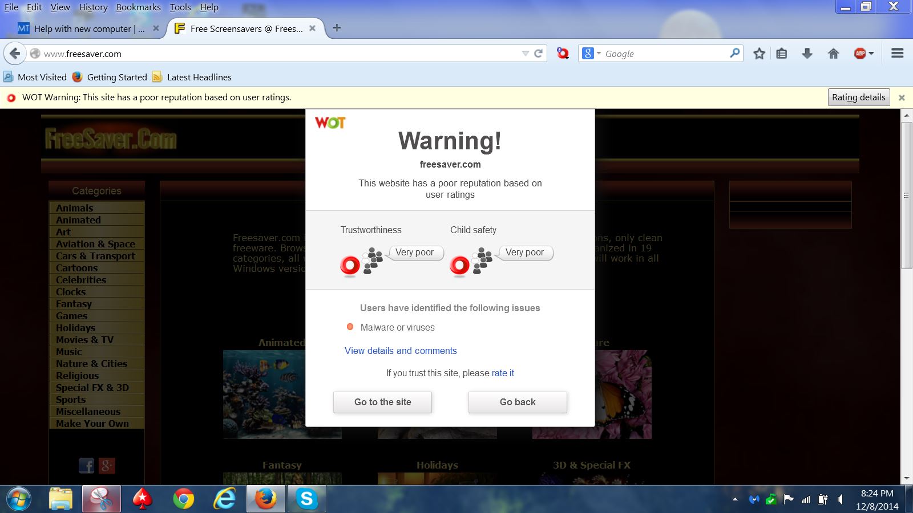913x513 pixels.
Task: Open the Tools menu
Action: point(180,7)
